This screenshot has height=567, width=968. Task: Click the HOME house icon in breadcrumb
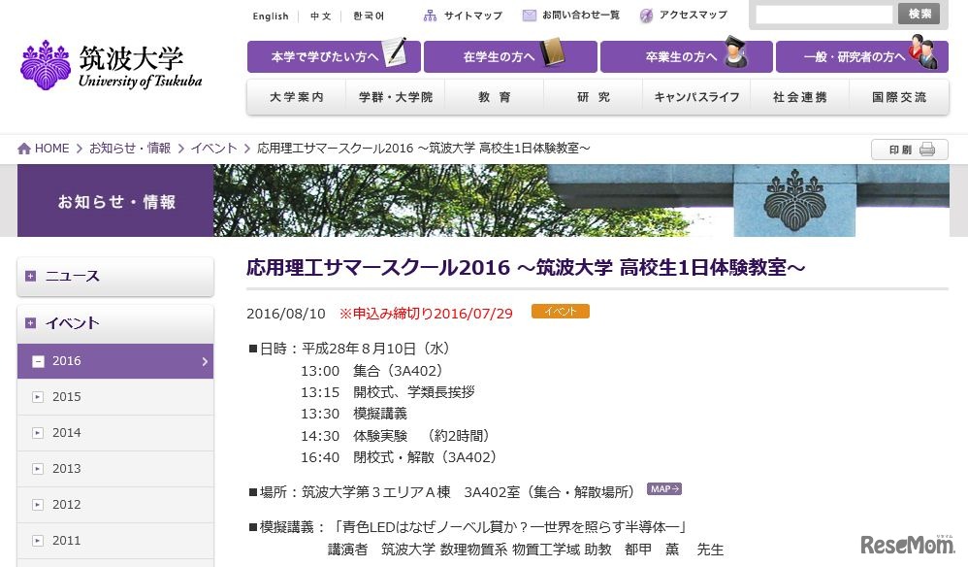(24, 149)
